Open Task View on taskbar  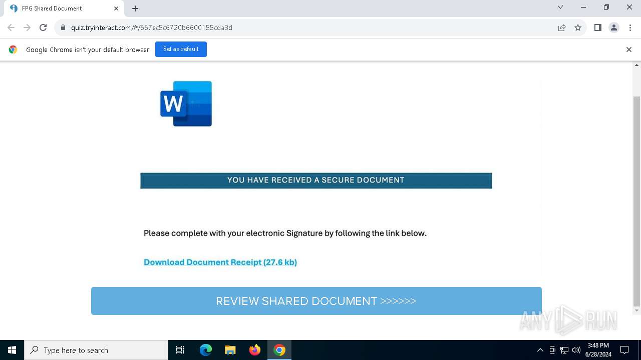click(x=180, y=350)
